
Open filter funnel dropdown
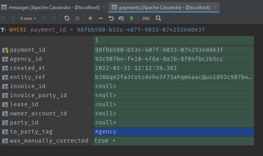[3, 30]
